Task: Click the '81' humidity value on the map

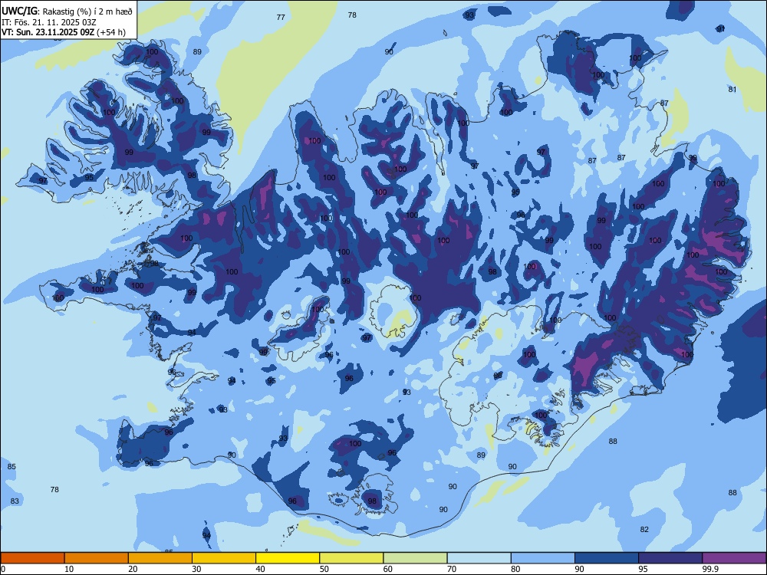Action: [732, 89]
